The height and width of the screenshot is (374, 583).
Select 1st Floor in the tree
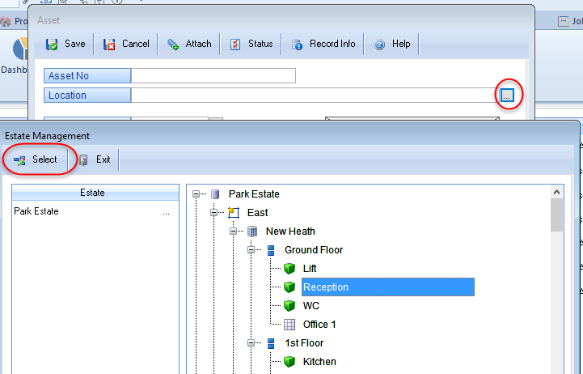tap(304, 343)
